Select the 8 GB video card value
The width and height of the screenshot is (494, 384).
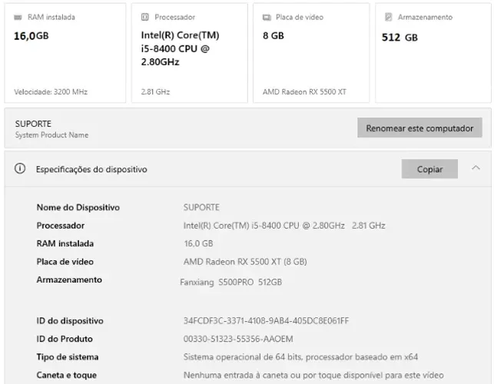(274, 35)
